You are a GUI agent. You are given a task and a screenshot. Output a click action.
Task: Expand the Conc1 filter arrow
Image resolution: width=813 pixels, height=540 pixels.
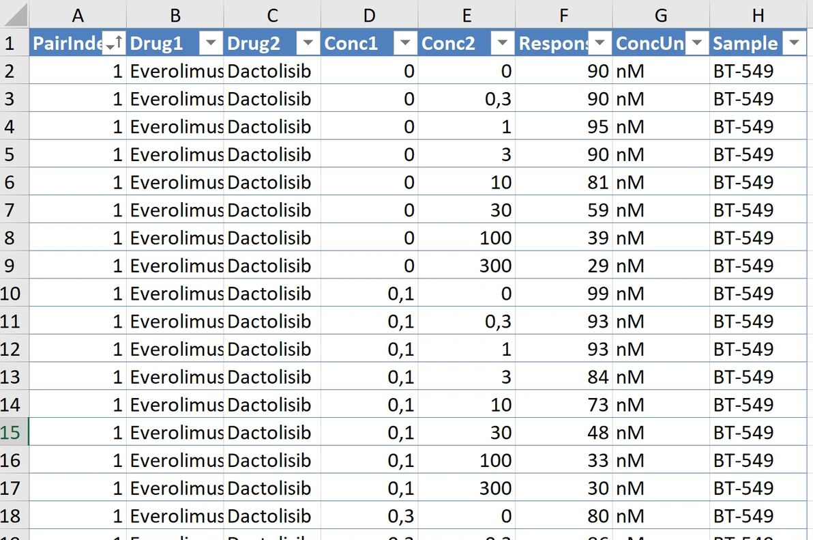pos(406,44)
